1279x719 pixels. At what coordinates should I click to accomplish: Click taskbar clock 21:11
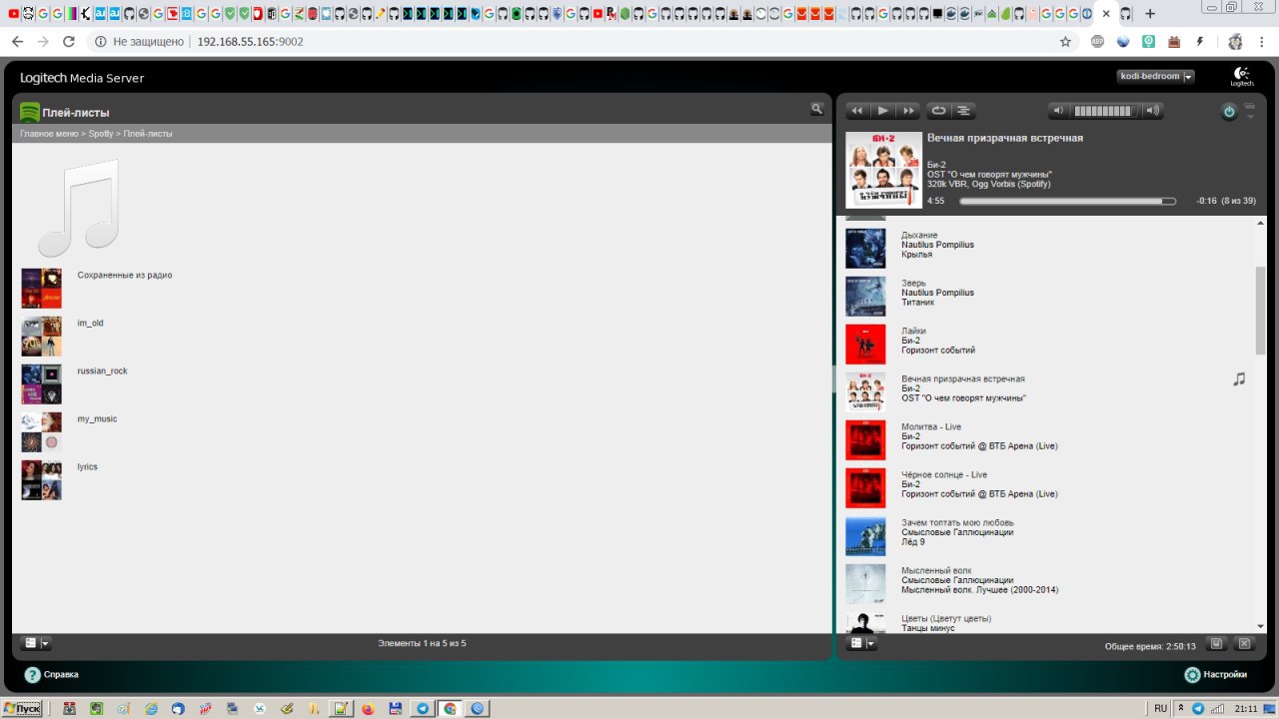[1246, 708]
